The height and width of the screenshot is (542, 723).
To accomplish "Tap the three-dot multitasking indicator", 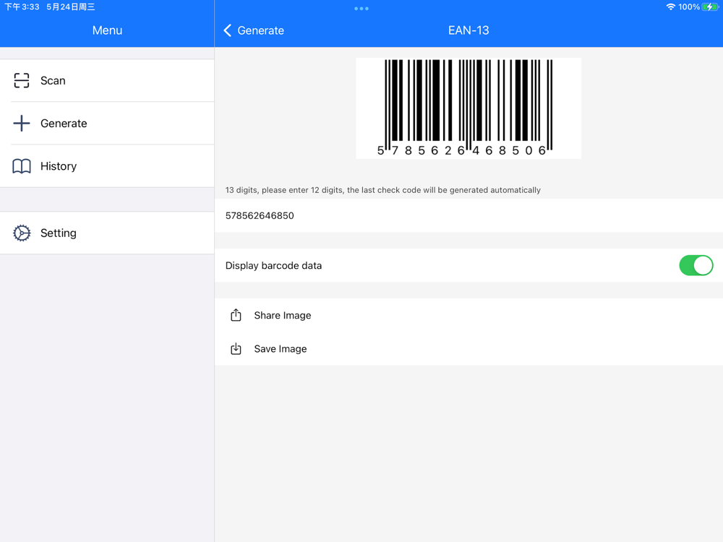I will pyautogui.click(x=361, y=8).
